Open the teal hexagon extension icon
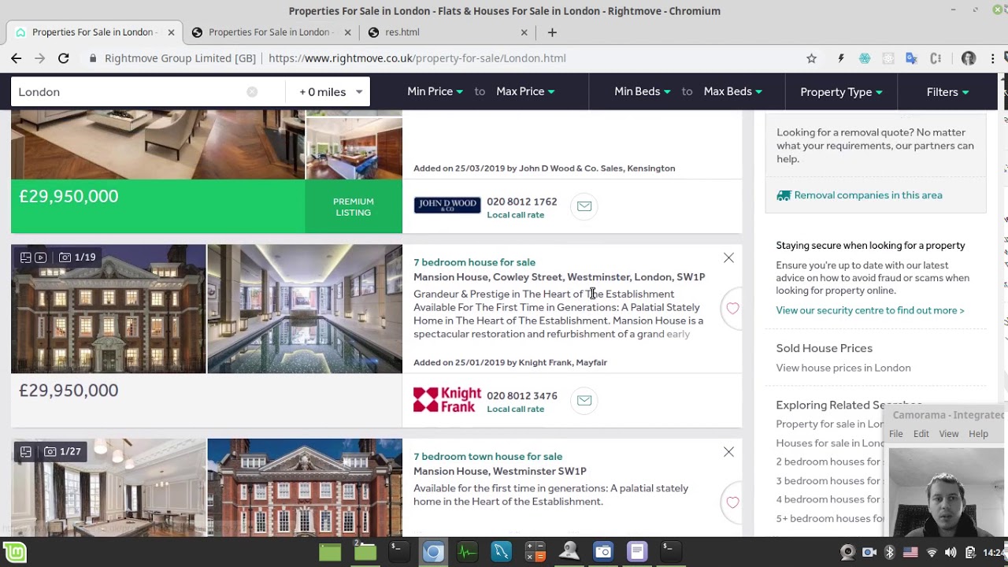 pos(865,58)
